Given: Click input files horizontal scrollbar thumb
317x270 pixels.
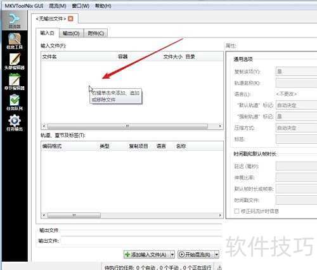Looking at the screenshot, I should point(127,126).
